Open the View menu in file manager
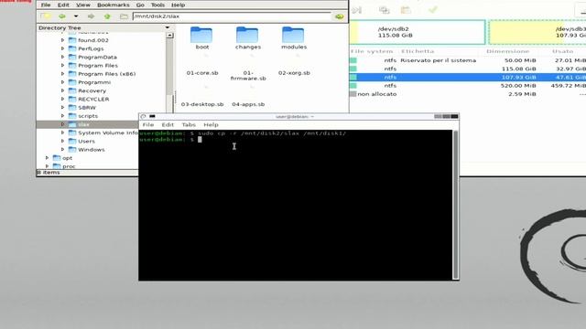The image size is (586, 329). click(83, 5)
